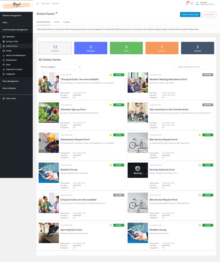Open the Security Authority Form thumbnail
This screenshot has height=262, width=220.
[138, 170]
